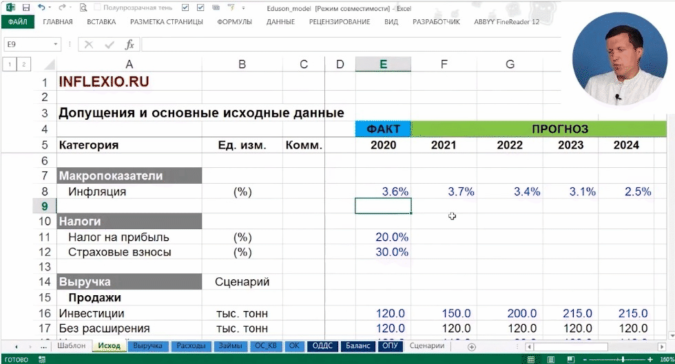Open the Name Box dropdown showing E9
This screenshot has height=364, width=675.
click(56, 44)
